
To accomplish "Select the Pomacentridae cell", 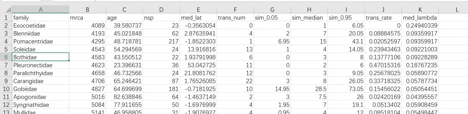I will coord(41,41).
